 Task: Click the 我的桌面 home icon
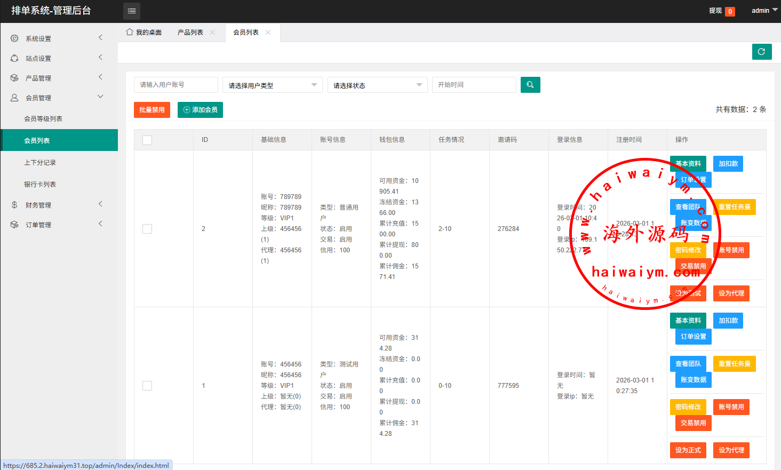click(x=130, y=32)
